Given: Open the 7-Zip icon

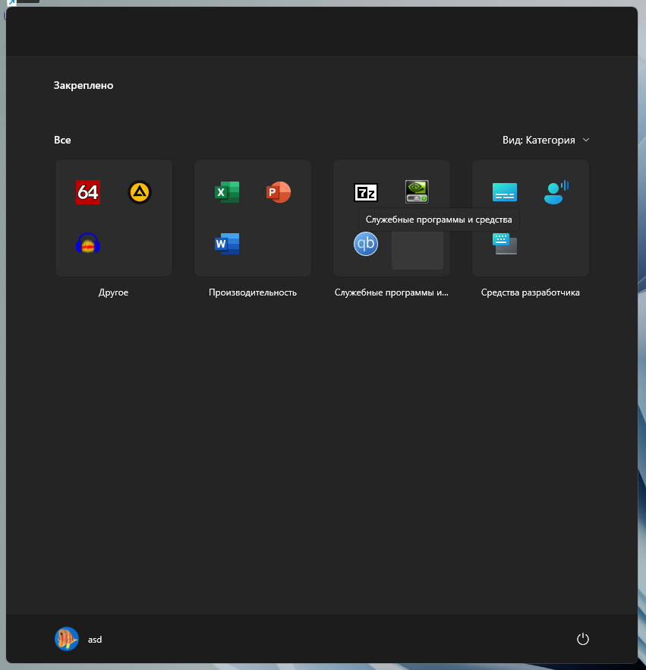Looking at the screenshot, I should (x=366, y=192).
